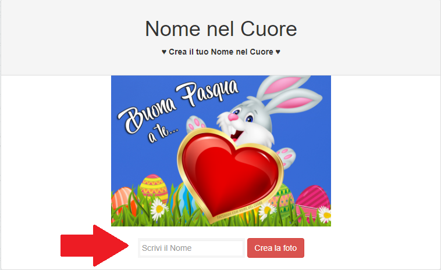
Task: Click the yellow zigzag-patterned Easter egg
Action: (x=154, y=188)
